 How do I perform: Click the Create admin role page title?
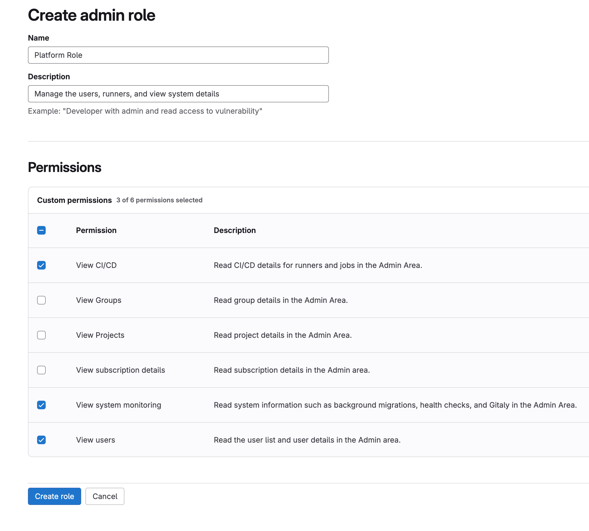(91, 15)
